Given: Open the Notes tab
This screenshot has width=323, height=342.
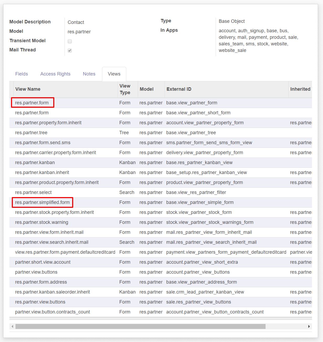Looking at the screenshot, I should (x=89, y=74).
